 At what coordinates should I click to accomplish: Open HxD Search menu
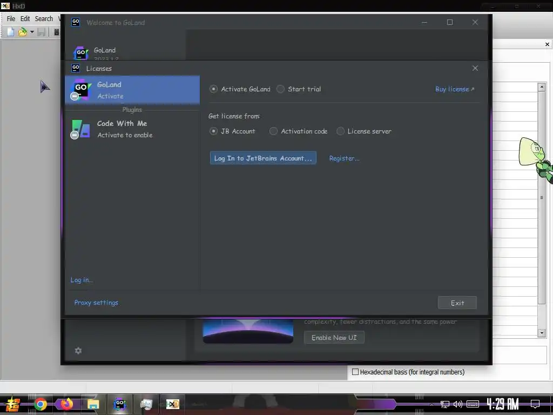click(44, 19)
